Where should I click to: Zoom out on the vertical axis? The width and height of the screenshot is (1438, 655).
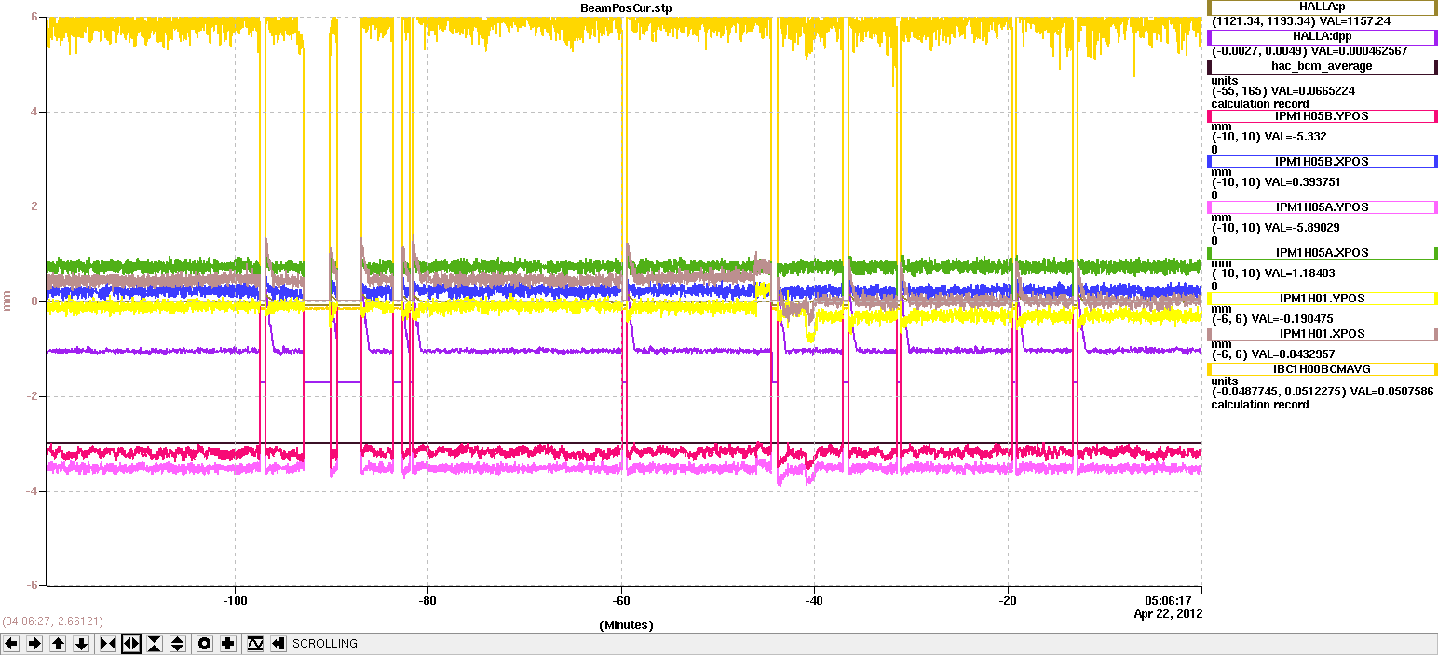(178, 644)
